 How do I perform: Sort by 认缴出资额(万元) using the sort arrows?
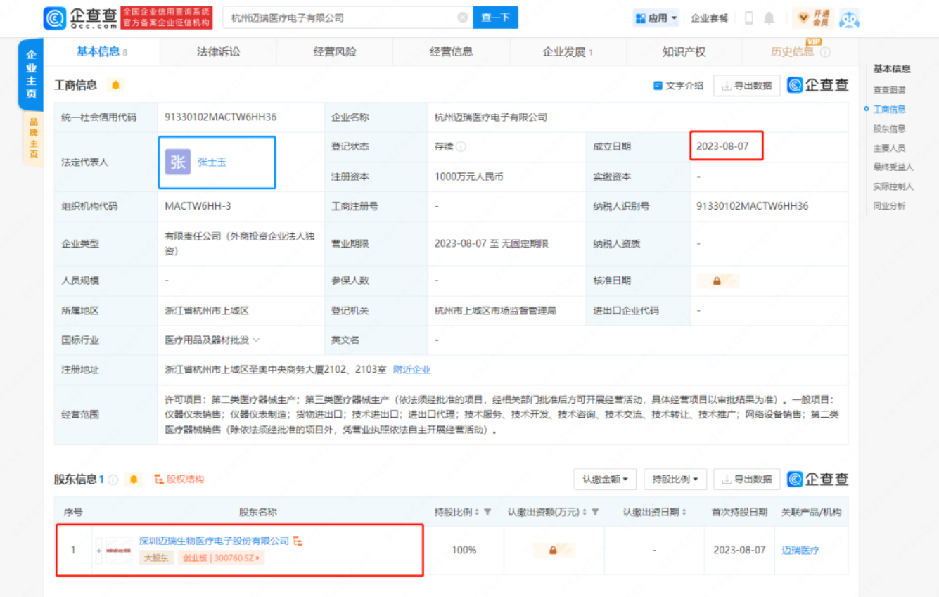(585, 512)
